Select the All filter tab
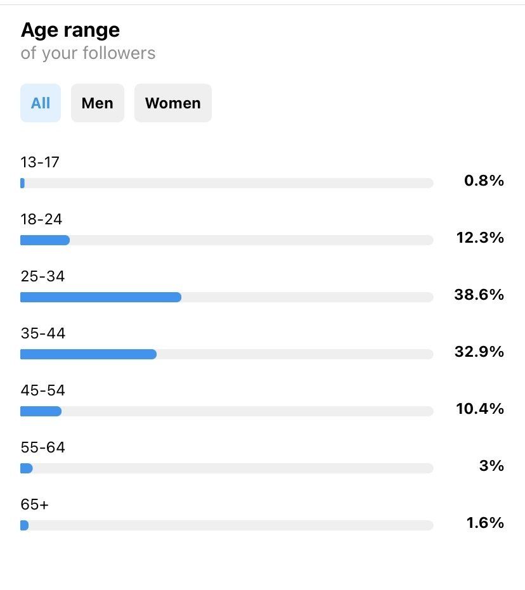The image size is (525, 590). pyautogui.click(x=41, y=103)
